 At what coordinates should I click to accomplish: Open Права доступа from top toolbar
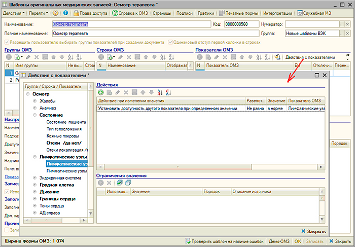point(91,12)
